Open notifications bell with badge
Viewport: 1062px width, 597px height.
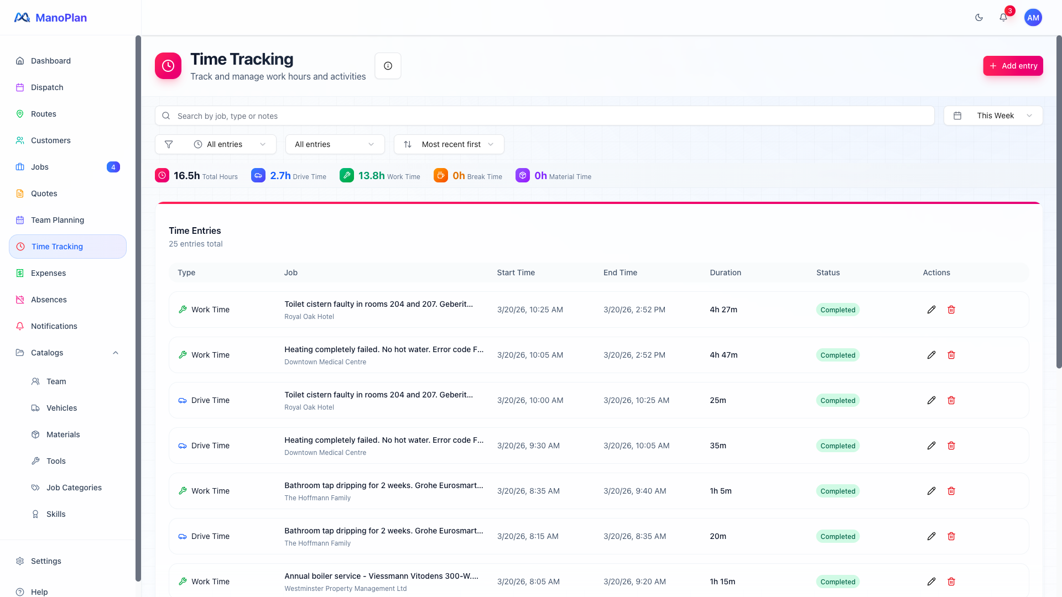pos(1003,18)
